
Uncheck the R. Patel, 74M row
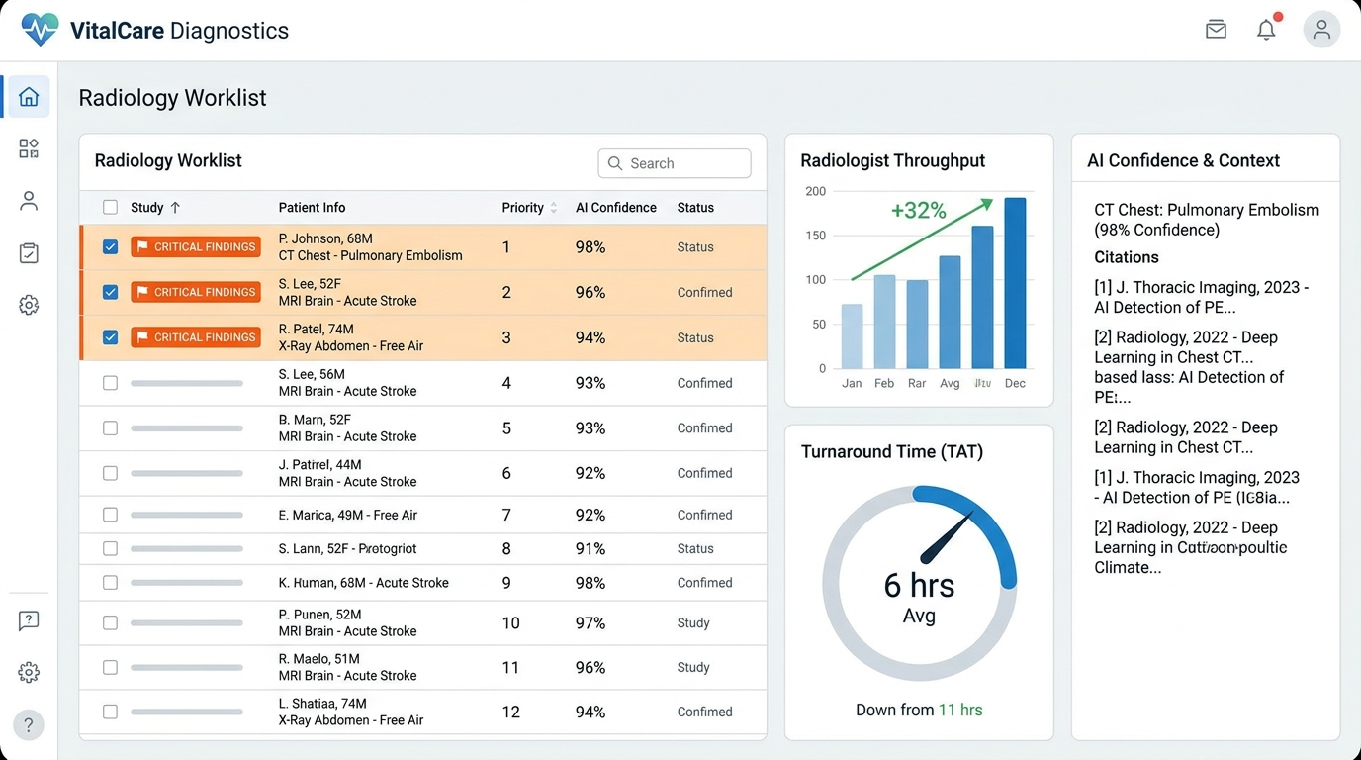tap(110, 337)
